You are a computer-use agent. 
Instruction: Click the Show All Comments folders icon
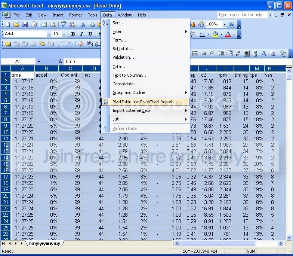point(42,44)
